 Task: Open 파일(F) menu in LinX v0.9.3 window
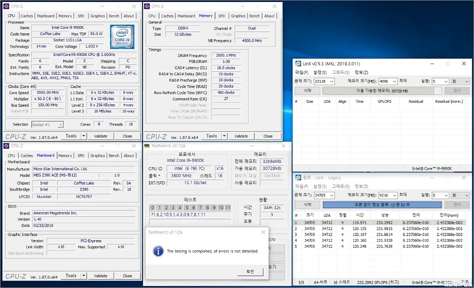tap(301, 73)
